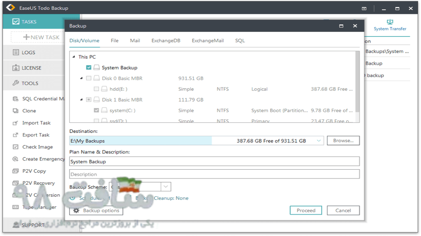
Task: Switch to the ExchangeMail tab
Action: pyautogui.click(x=208, y=41)
